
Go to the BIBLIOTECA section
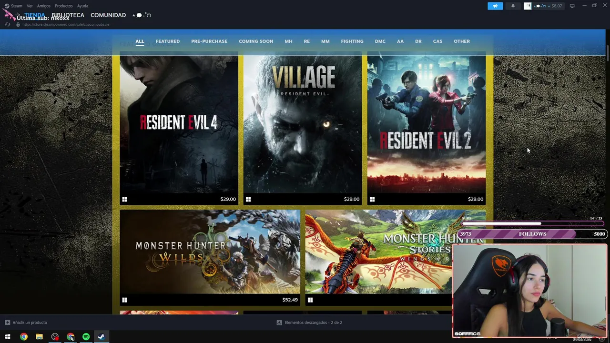(x=68, y=15)
